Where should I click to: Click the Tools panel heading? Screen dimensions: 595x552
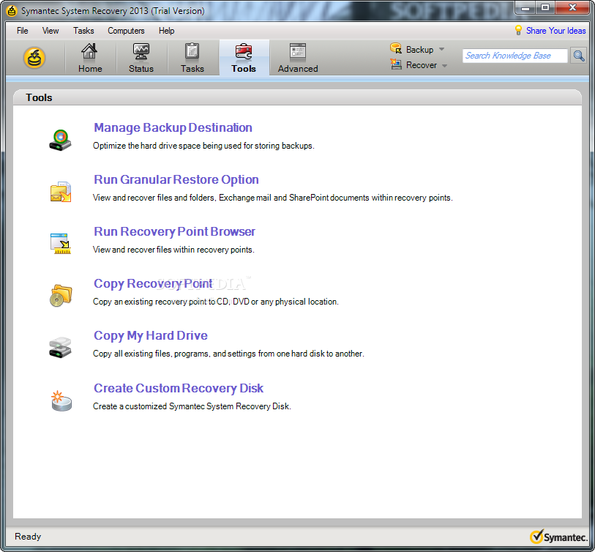click(39, 97)
